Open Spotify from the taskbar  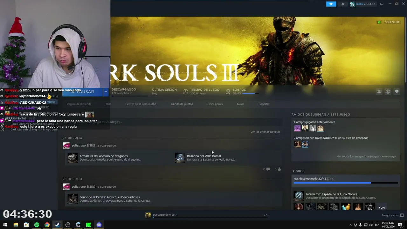click(x=37, y=225)
